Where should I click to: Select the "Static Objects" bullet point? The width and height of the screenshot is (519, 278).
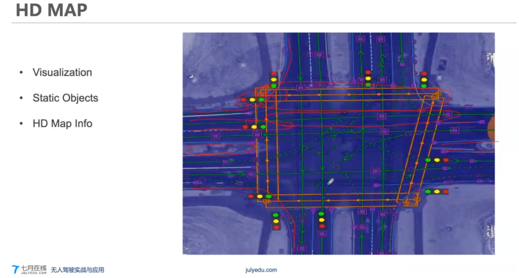[x=65, y=98]
